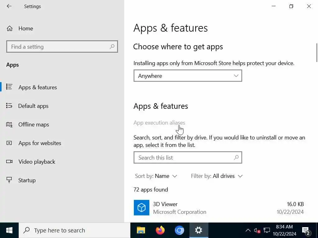Click the vertical scrollbar thumb in Settings
Viewport: 318px width, 238px height.
tap(317, 53)
